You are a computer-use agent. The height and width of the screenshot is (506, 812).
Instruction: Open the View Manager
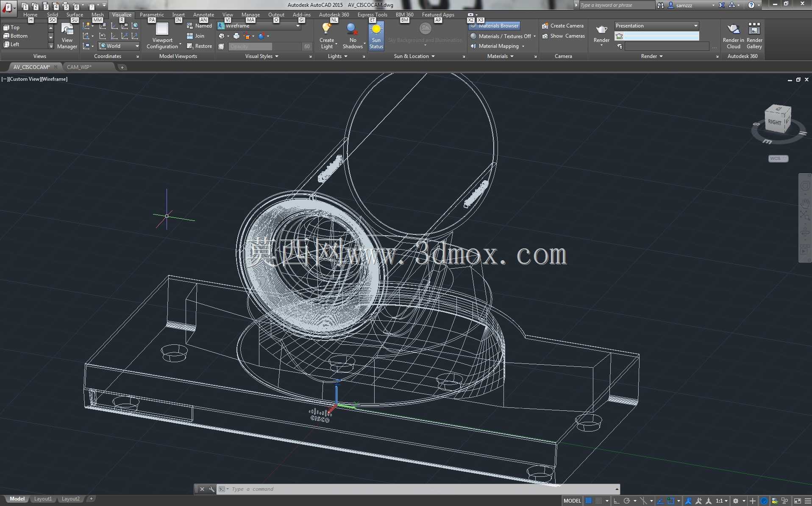click(x=67, y=36)
